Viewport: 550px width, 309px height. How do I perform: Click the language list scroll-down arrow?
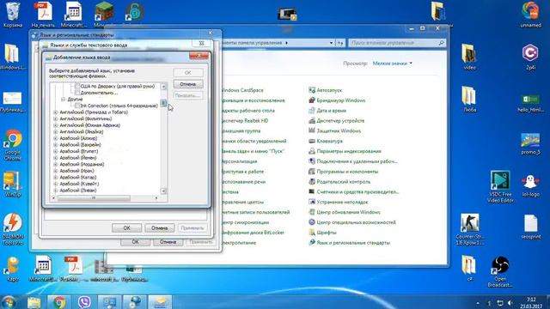163,191
